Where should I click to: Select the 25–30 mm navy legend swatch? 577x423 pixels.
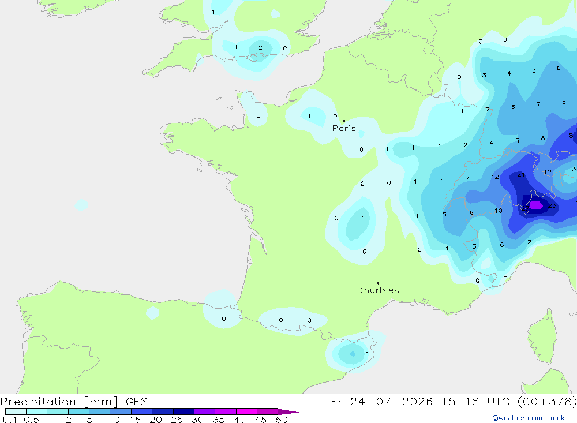tap(183, 411)
